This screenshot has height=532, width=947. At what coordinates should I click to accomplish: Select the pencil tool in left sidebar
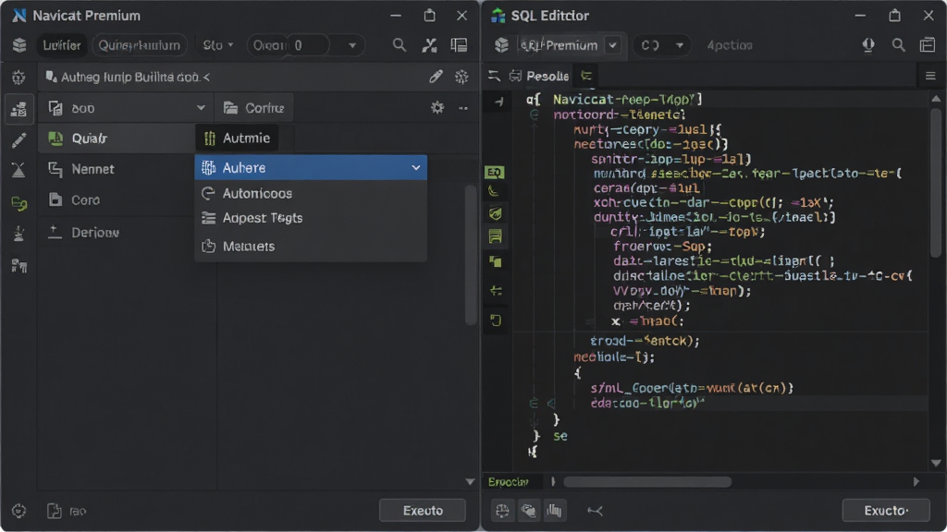[18, 140]
